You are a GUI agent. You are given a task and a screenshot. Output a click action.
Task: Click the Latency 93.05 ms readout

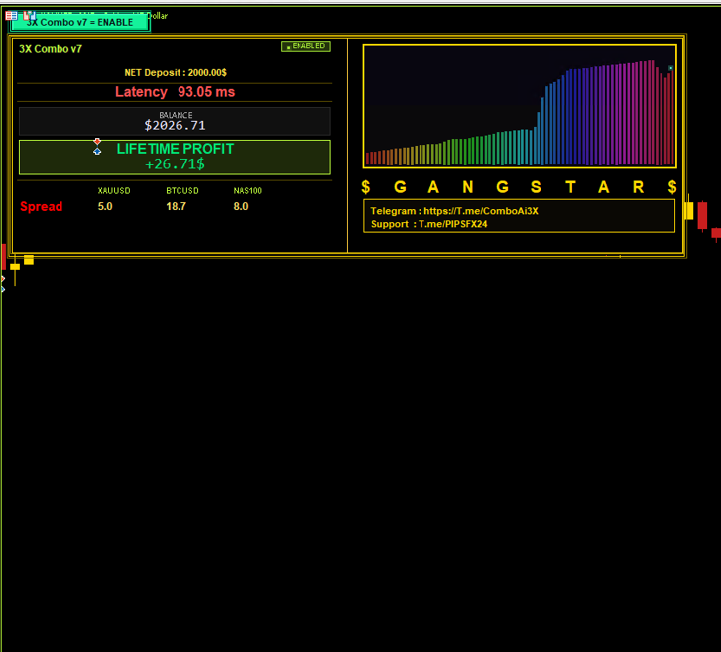(176, 92)
